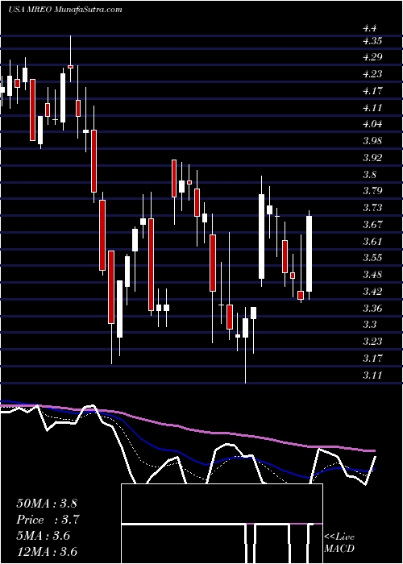Click the 3.79 price axis label
The width and height of the screenshot is (403, 564).
point(372,191)
